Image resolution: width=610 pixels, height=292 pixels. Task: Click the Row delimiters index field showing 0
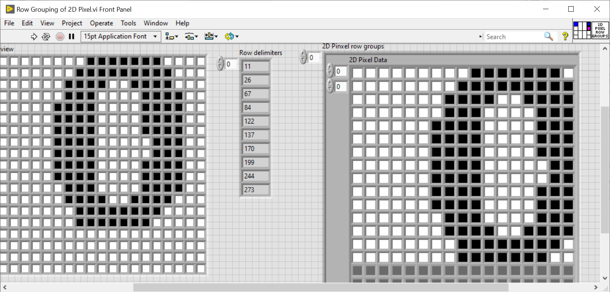click(x=231, y=64)
